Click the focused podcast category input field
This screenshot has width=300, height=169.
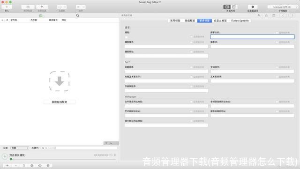252,37
